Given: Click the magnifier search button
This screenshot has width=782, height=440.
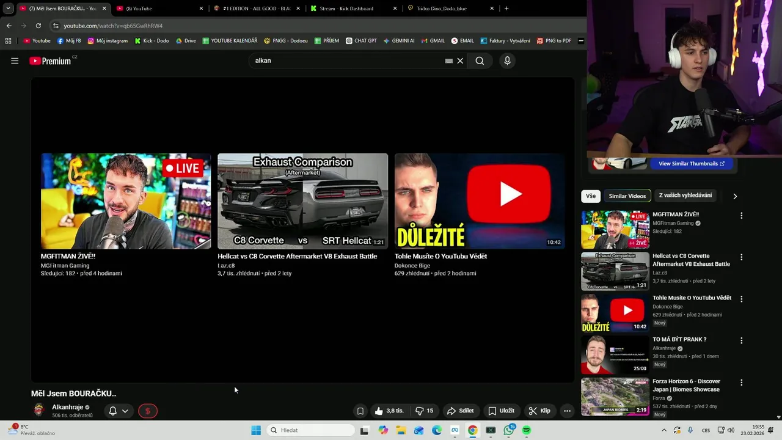Looking at the screenshot, I should click(480, 61).
